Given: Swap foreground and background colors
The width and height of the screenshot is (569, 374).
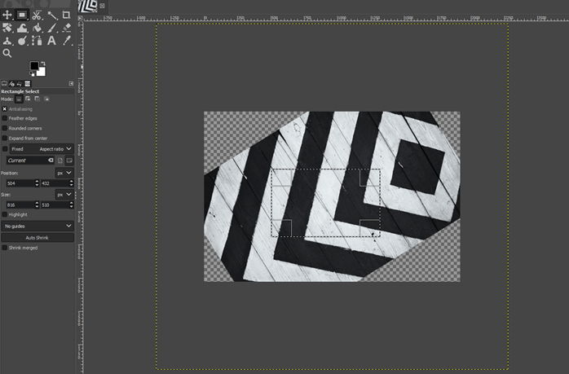Looking at the screenshot, I should (x=43, y=64).
